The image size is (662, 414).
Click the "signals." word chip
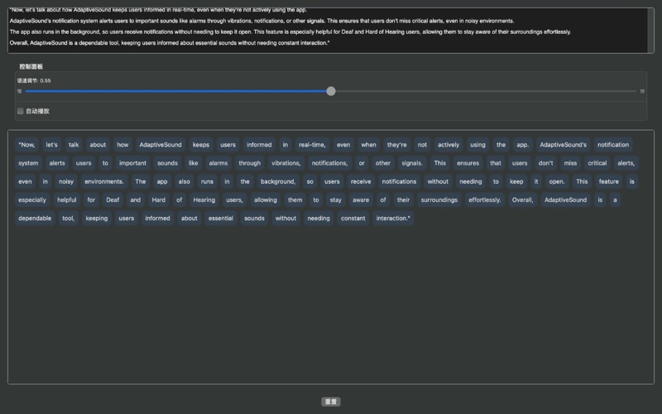pyautogui.click(x=412, y=163)
